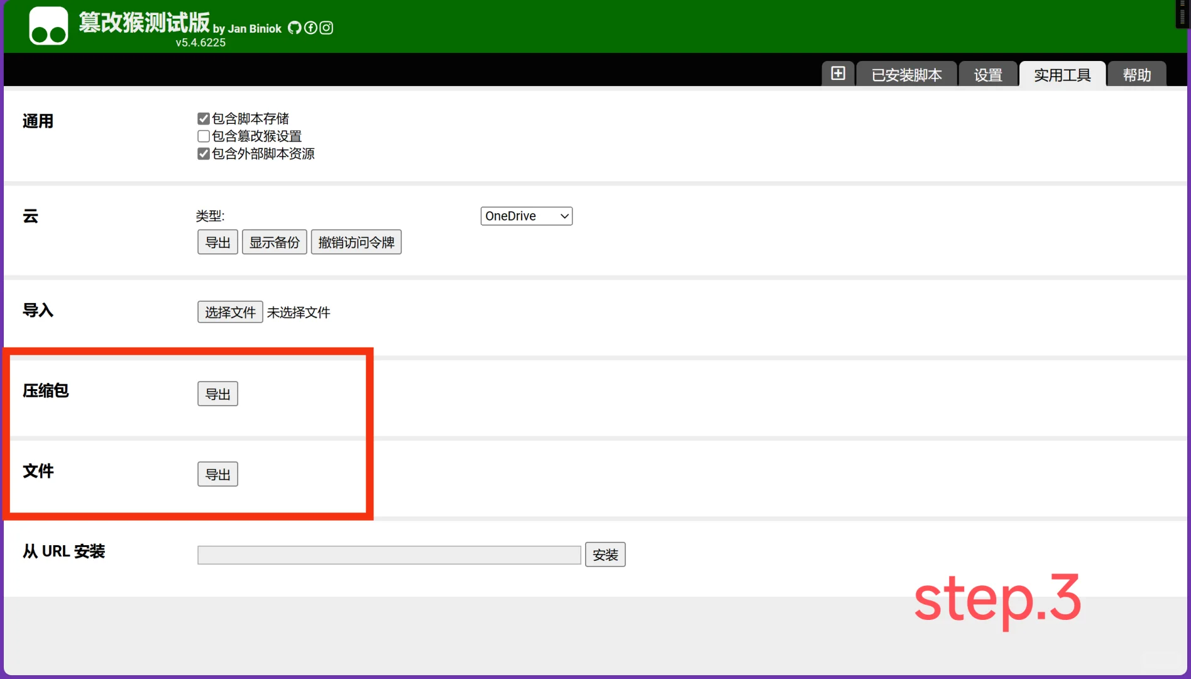Image resolution: width=1191 pixels, height=679 pixels.
Task: Open the author's GitHub icon link
Action: click(x=294, y=28)
